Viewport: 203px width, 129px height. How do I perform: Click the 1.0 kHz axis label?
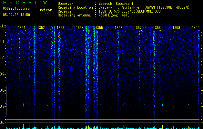coord(3,58)
